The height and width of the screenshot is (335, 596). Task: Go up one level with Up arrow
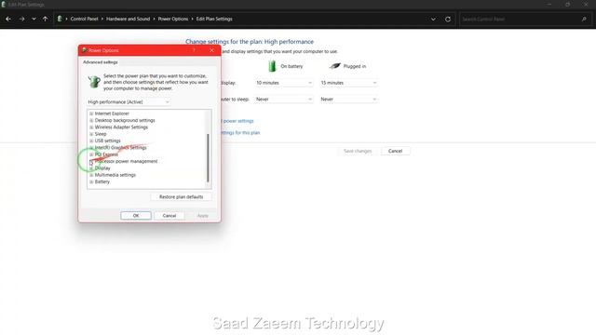pos(46,19)
